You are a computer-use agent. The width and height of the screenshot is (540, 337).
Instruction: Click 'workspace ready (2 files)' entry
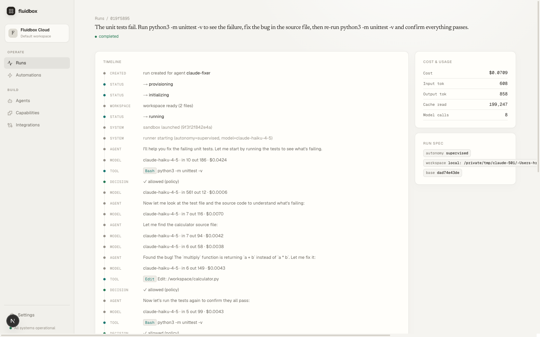coord(168,106)
